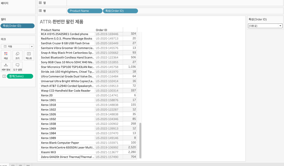284x166 pixels.
Task: Click order ID US-2021-113677
Action: pyautogui.click(x=107, y=152)
